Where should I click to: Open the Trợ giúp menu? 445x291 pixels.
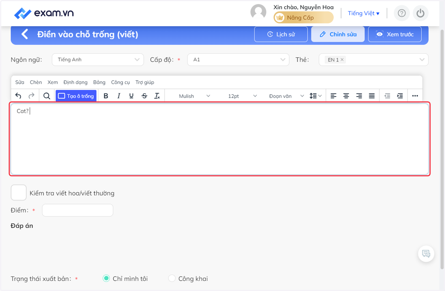tap(145, 82)
